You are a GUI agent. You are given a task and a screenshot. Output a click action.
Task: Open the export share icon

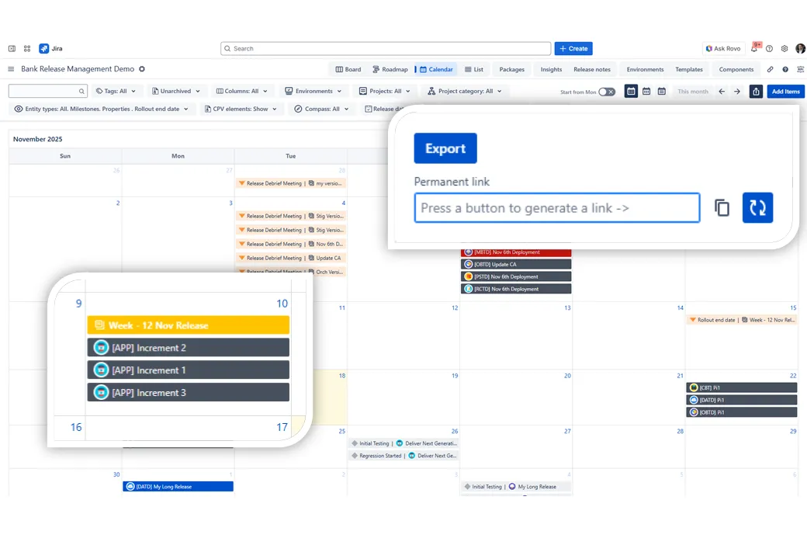[x=756, y=92]
